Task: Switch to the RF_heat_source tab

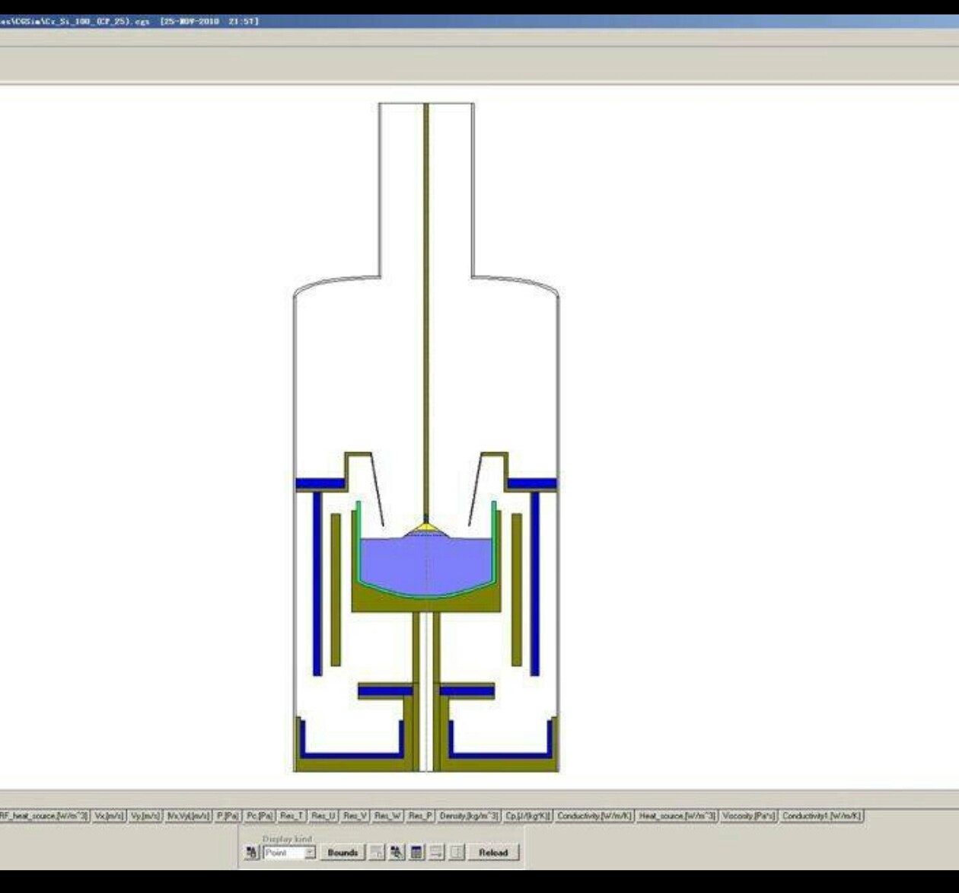Action: point(44,816)
